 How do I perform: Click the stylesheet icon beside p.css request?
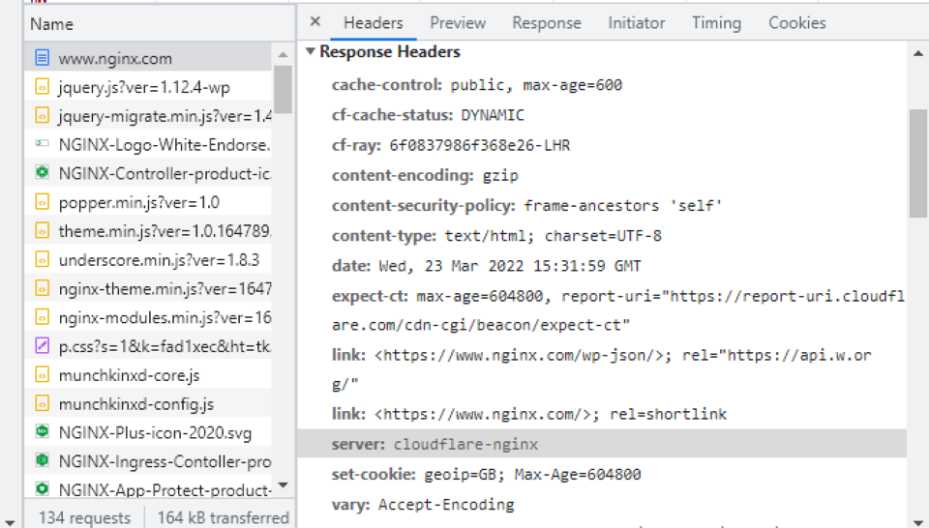(42, 345)
